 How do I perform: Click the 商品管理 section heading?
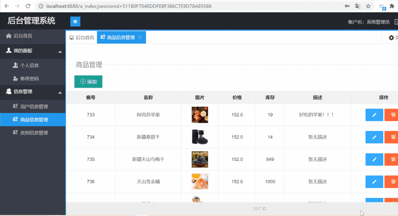click(x=89, y=65)
